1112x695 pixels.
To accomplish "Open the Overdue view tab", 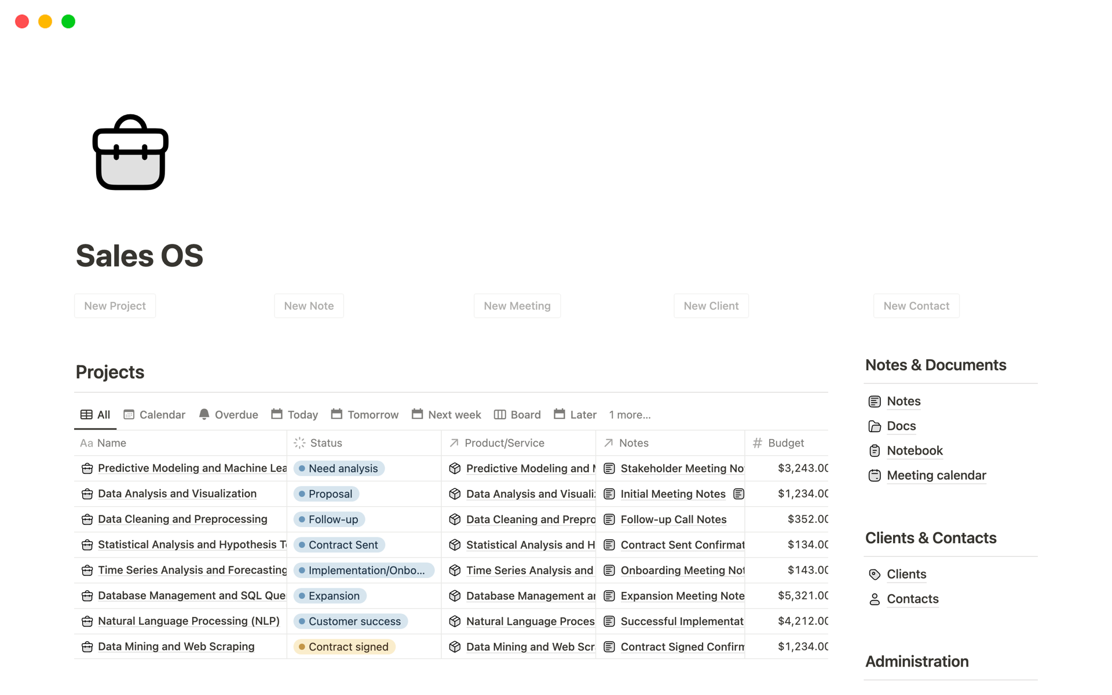I will coord(229,415).
